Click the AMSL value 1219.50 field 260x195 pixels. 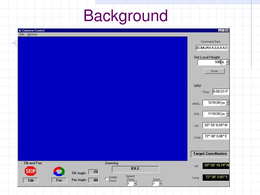tap(212, 103)
